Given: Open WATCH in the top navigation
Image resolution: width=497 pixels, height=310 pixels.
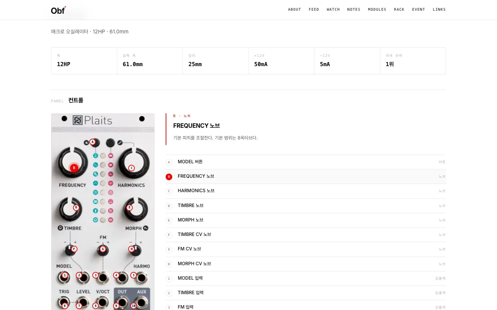Looking at the screenshot, I should click(x=333, y=10).
